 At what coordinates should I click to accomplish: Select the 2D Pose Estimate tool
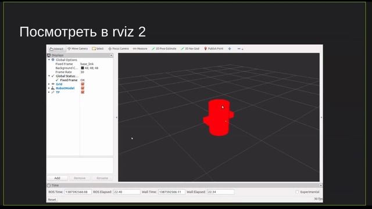(x=164, y=49)
